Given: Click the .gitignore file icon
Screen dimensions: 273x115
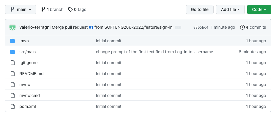Looking at the screenshot, I should (x=12, y=63).
